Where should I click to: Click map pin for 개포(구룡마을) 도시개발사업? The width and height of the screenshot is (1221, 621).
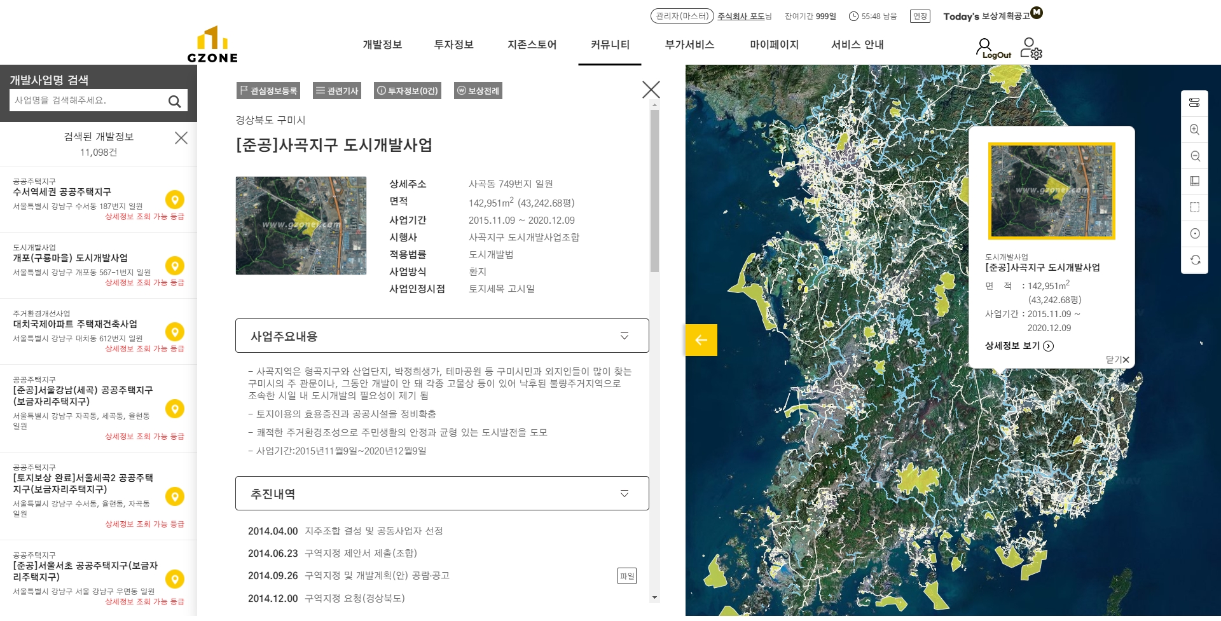click(x=175, y=266)
